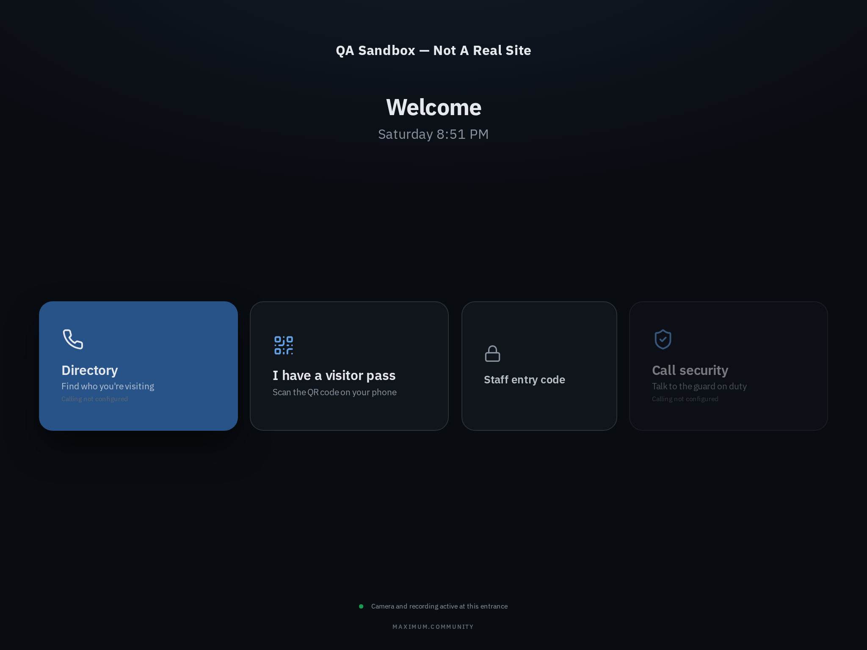Click 'QA Sandbox — Not A Real Site' title
This screenshot has width=867, height=650.
433,50
